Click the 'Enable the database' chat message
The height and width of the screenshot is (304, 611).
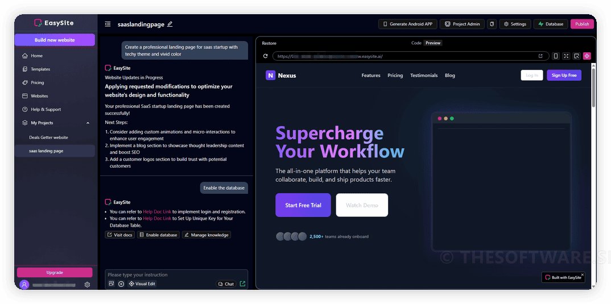tap(224, 188)
